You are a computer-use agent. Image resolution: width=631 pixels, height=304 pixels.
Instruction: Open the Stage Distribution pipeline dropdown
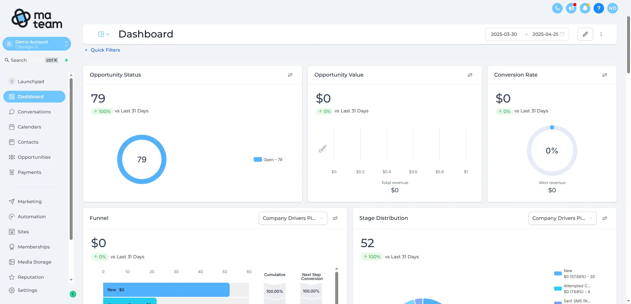(x=562, y=218)
